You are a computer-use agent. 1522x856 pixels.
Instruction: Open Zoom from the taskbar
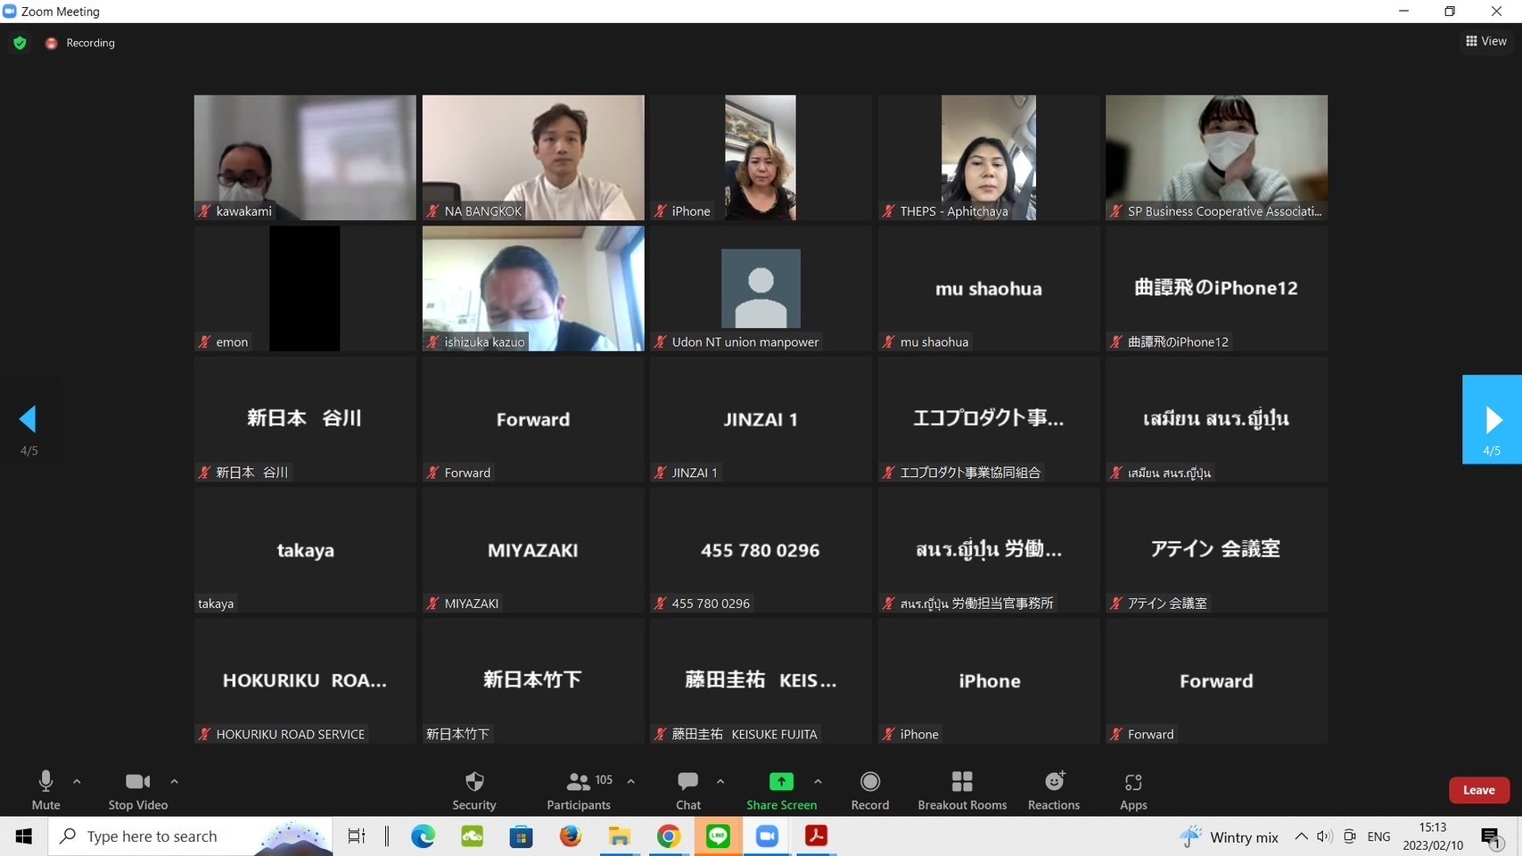pyautogui.click(x=767, y=836)
